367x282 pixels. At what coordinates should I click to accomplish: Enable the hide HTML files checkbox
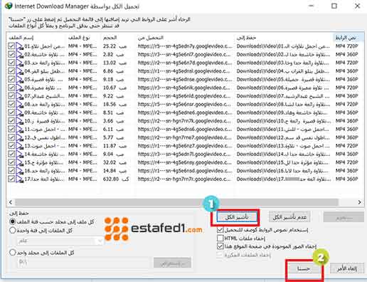point(220,238)
